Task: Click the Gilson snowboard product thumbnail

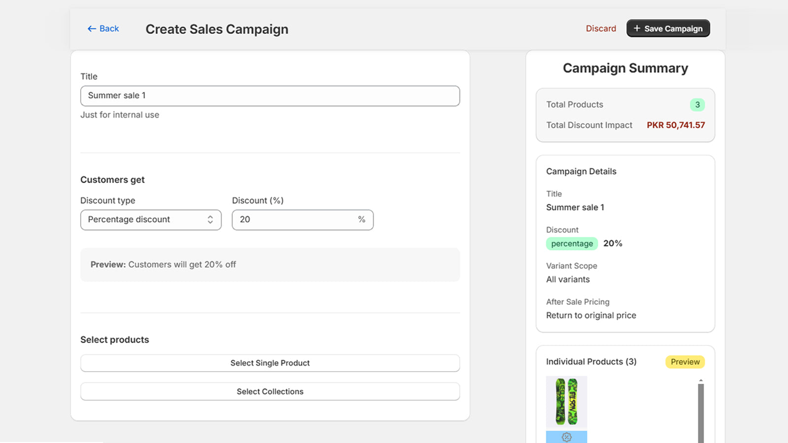Action: [x=566, y=401]
